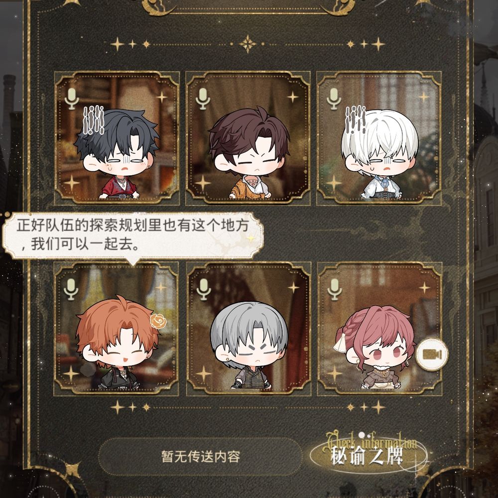The image size is (498, 498).
Task: Click the central gold star ornament
Action: click(x=248, y=44)
